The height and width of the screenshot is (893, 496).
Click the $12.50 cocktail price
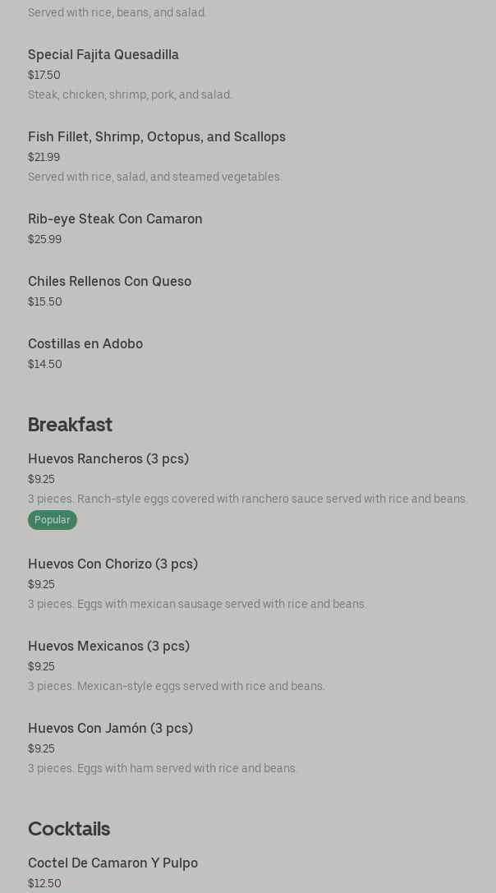(44, 883)
